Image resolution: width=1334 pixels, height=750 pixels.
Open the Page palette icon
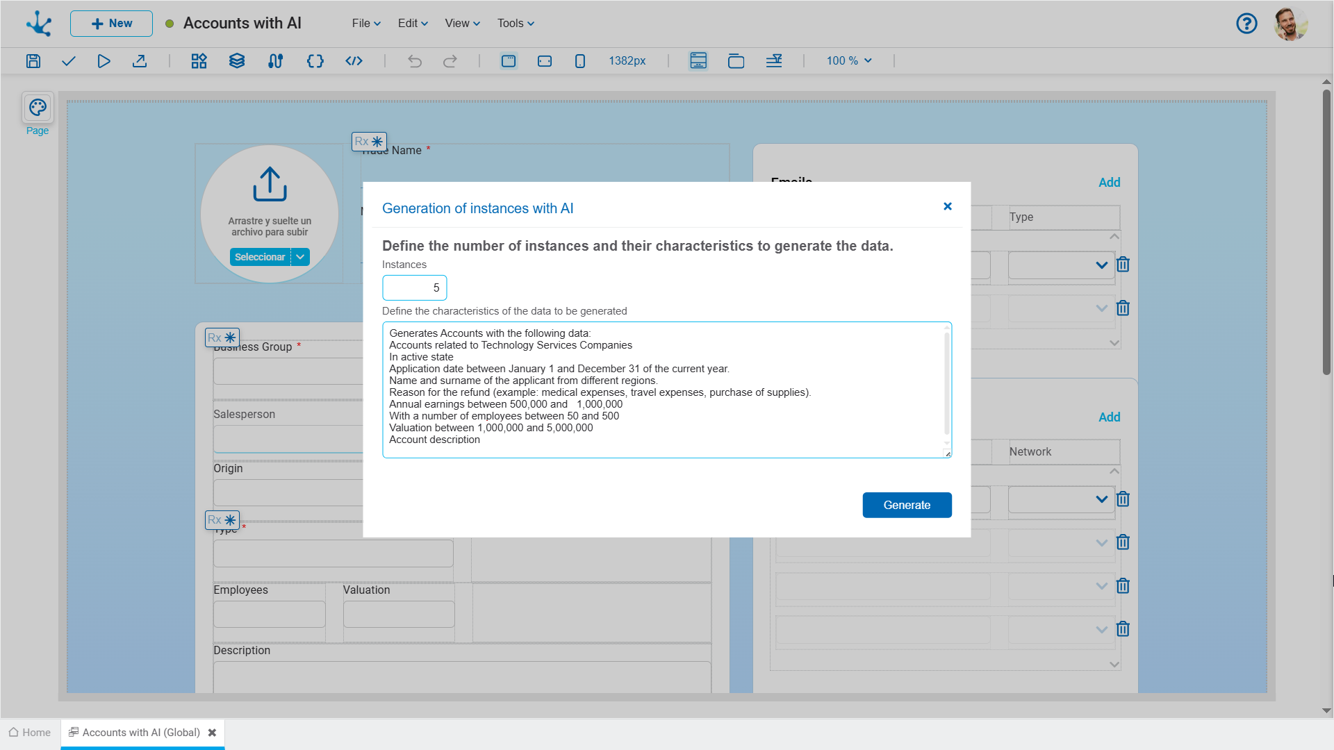[38, 108]
